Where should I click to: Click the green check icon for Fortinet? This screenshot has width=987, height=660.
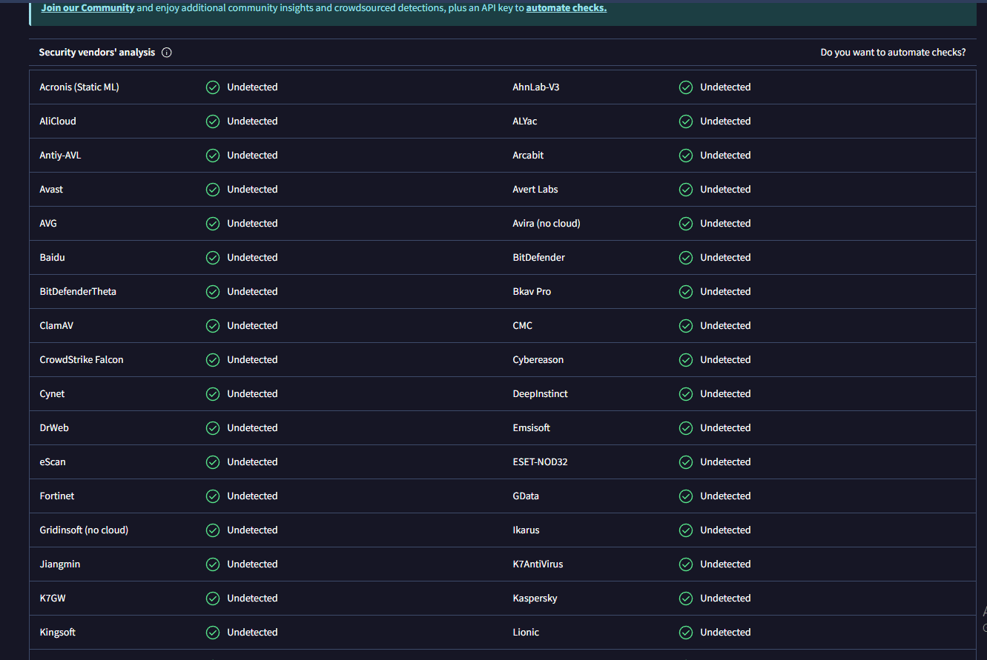point(213,496)
